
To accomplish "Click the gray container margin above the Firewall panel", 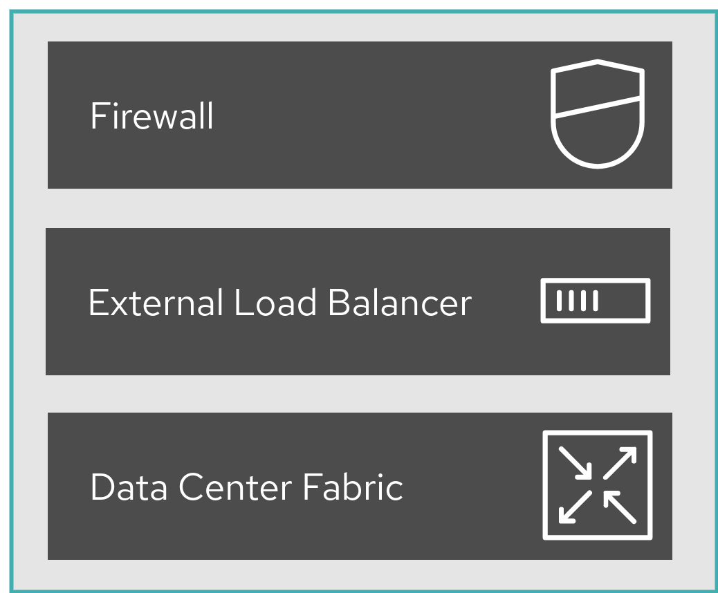I will (360, 28).
